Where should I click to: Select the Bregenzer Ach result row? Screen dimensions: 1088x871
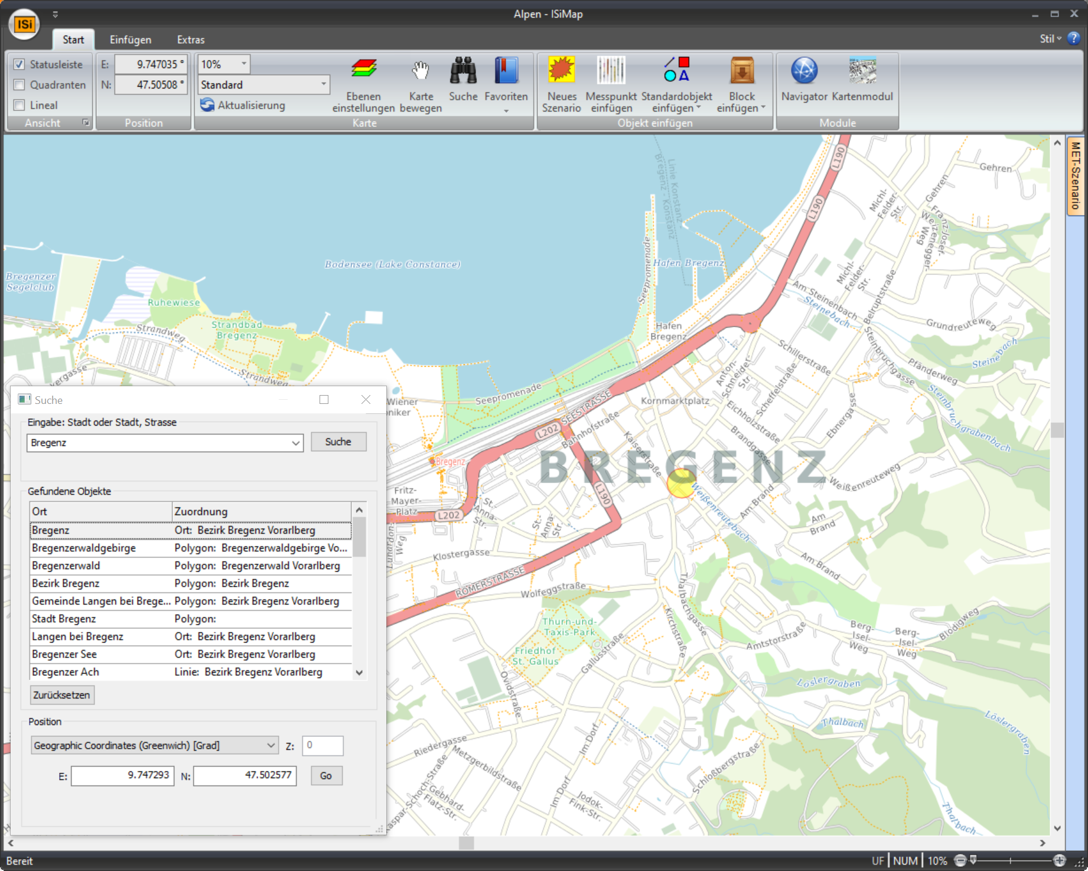click(x=191, y=672)
